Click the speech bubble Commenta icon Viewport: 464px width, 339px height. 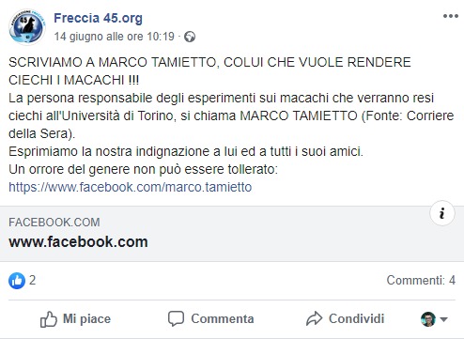pyautogui.click(x=176, y=318)
